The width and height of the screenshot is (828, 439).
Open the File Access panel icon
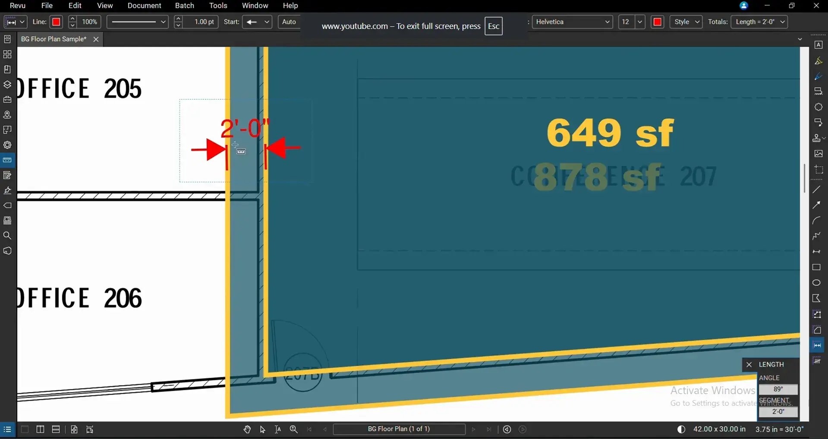(x=7, y=39)
